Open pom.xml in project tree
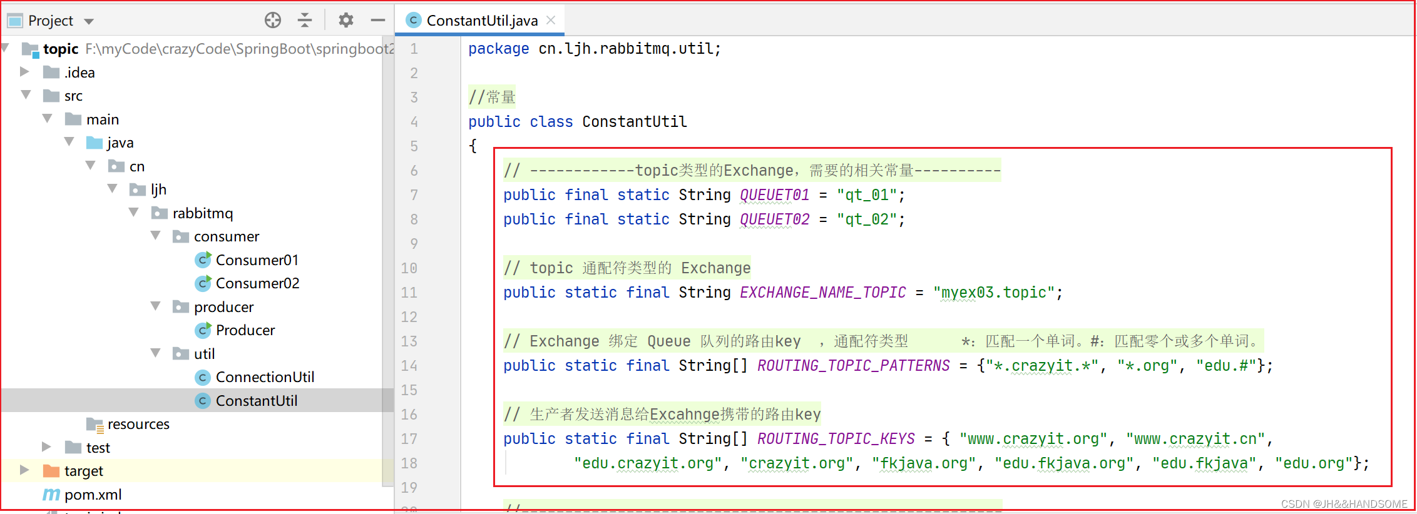The width and height of the screenshot is (1417, 514). (x=93, y=495)
